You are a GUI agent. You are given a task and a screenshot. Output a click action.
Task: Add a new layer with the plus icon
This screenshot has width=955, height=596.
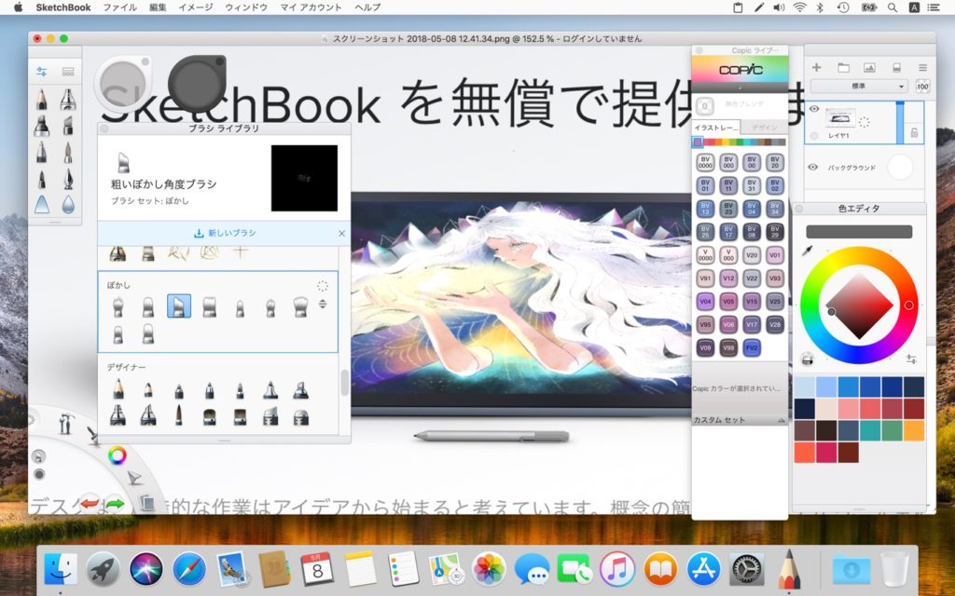816,66
